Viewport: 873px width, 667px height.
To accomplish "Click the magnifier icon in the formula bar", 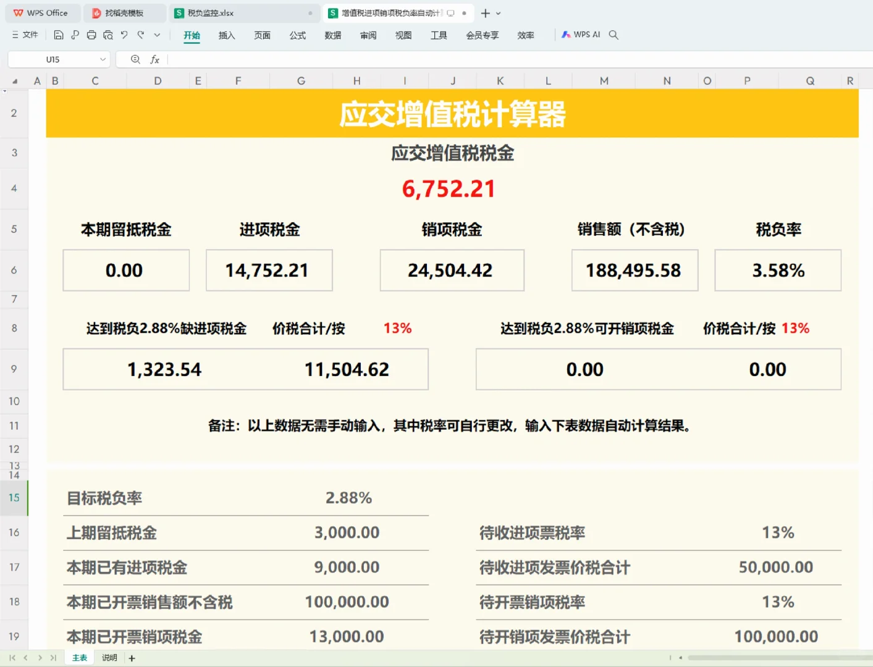I will click(135, 59).
